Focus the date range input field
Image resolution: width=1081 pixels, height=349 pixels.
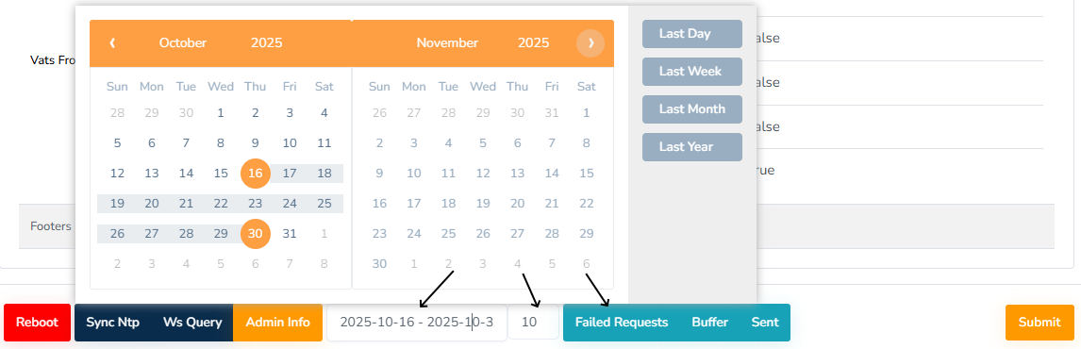click(x=416, y=322)
